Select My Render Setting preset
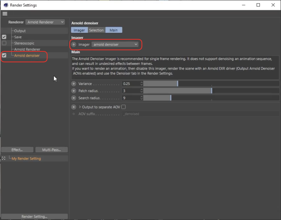Viewport: 281px width, 220px height. 26,158
